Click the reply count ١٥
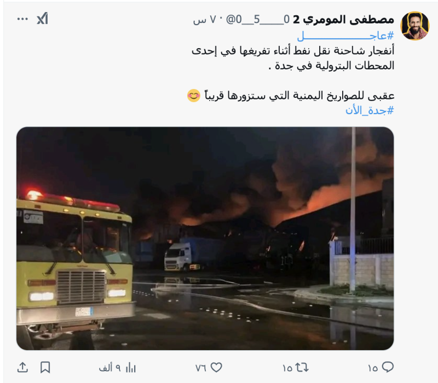The width and height of the screenshot is (438, 383). (373, 368)
